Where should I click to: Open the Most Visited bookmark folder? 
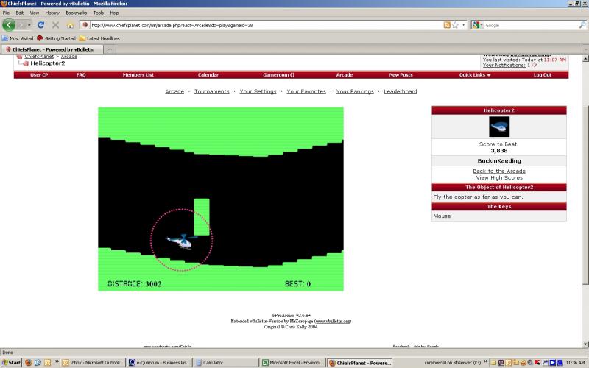[18, 38]
